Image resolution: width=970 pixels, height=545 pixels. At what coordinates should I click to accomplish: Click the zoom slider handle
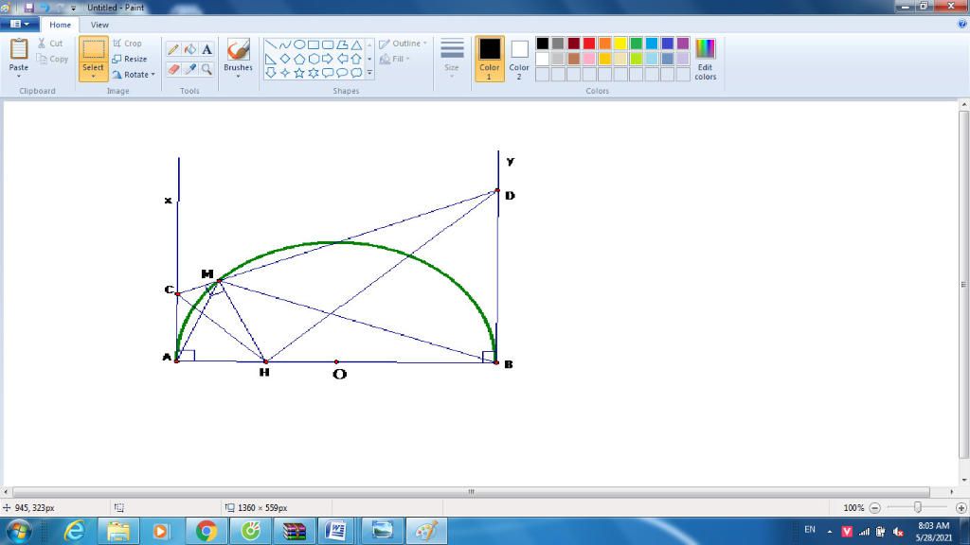[917, 507]
